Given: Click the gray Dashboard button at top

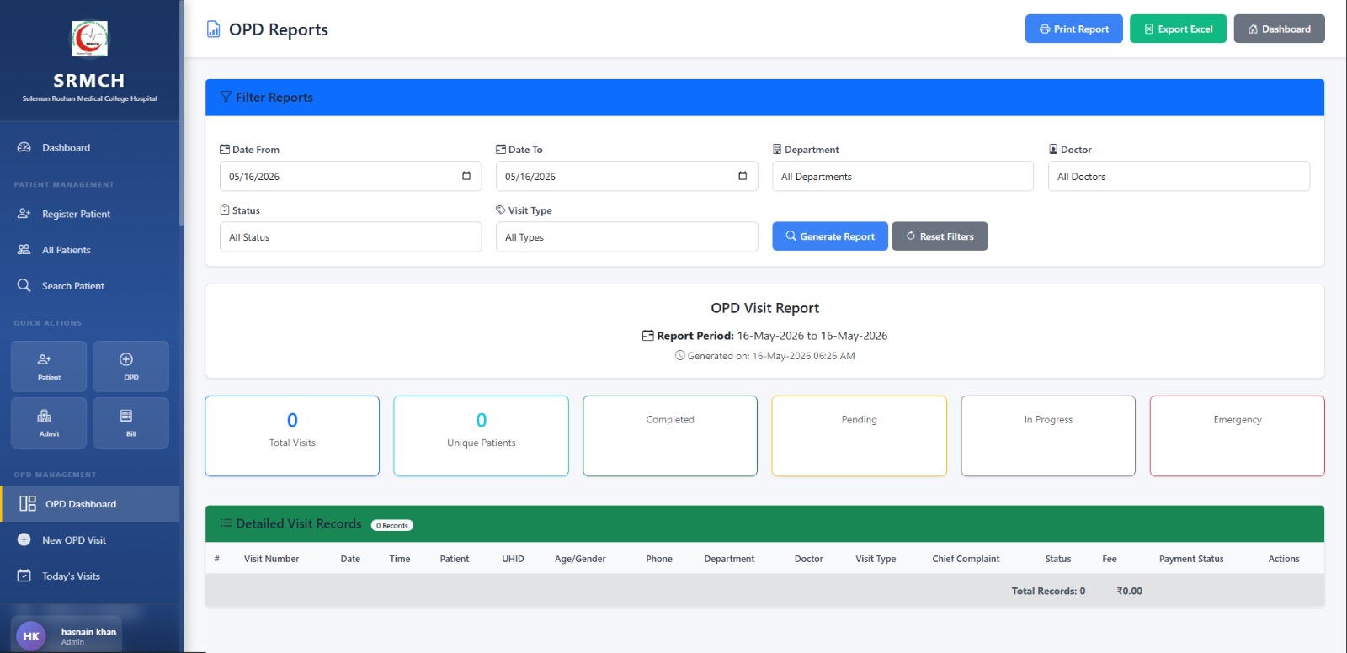Looking at the screenshot, I should [1279, 29].
